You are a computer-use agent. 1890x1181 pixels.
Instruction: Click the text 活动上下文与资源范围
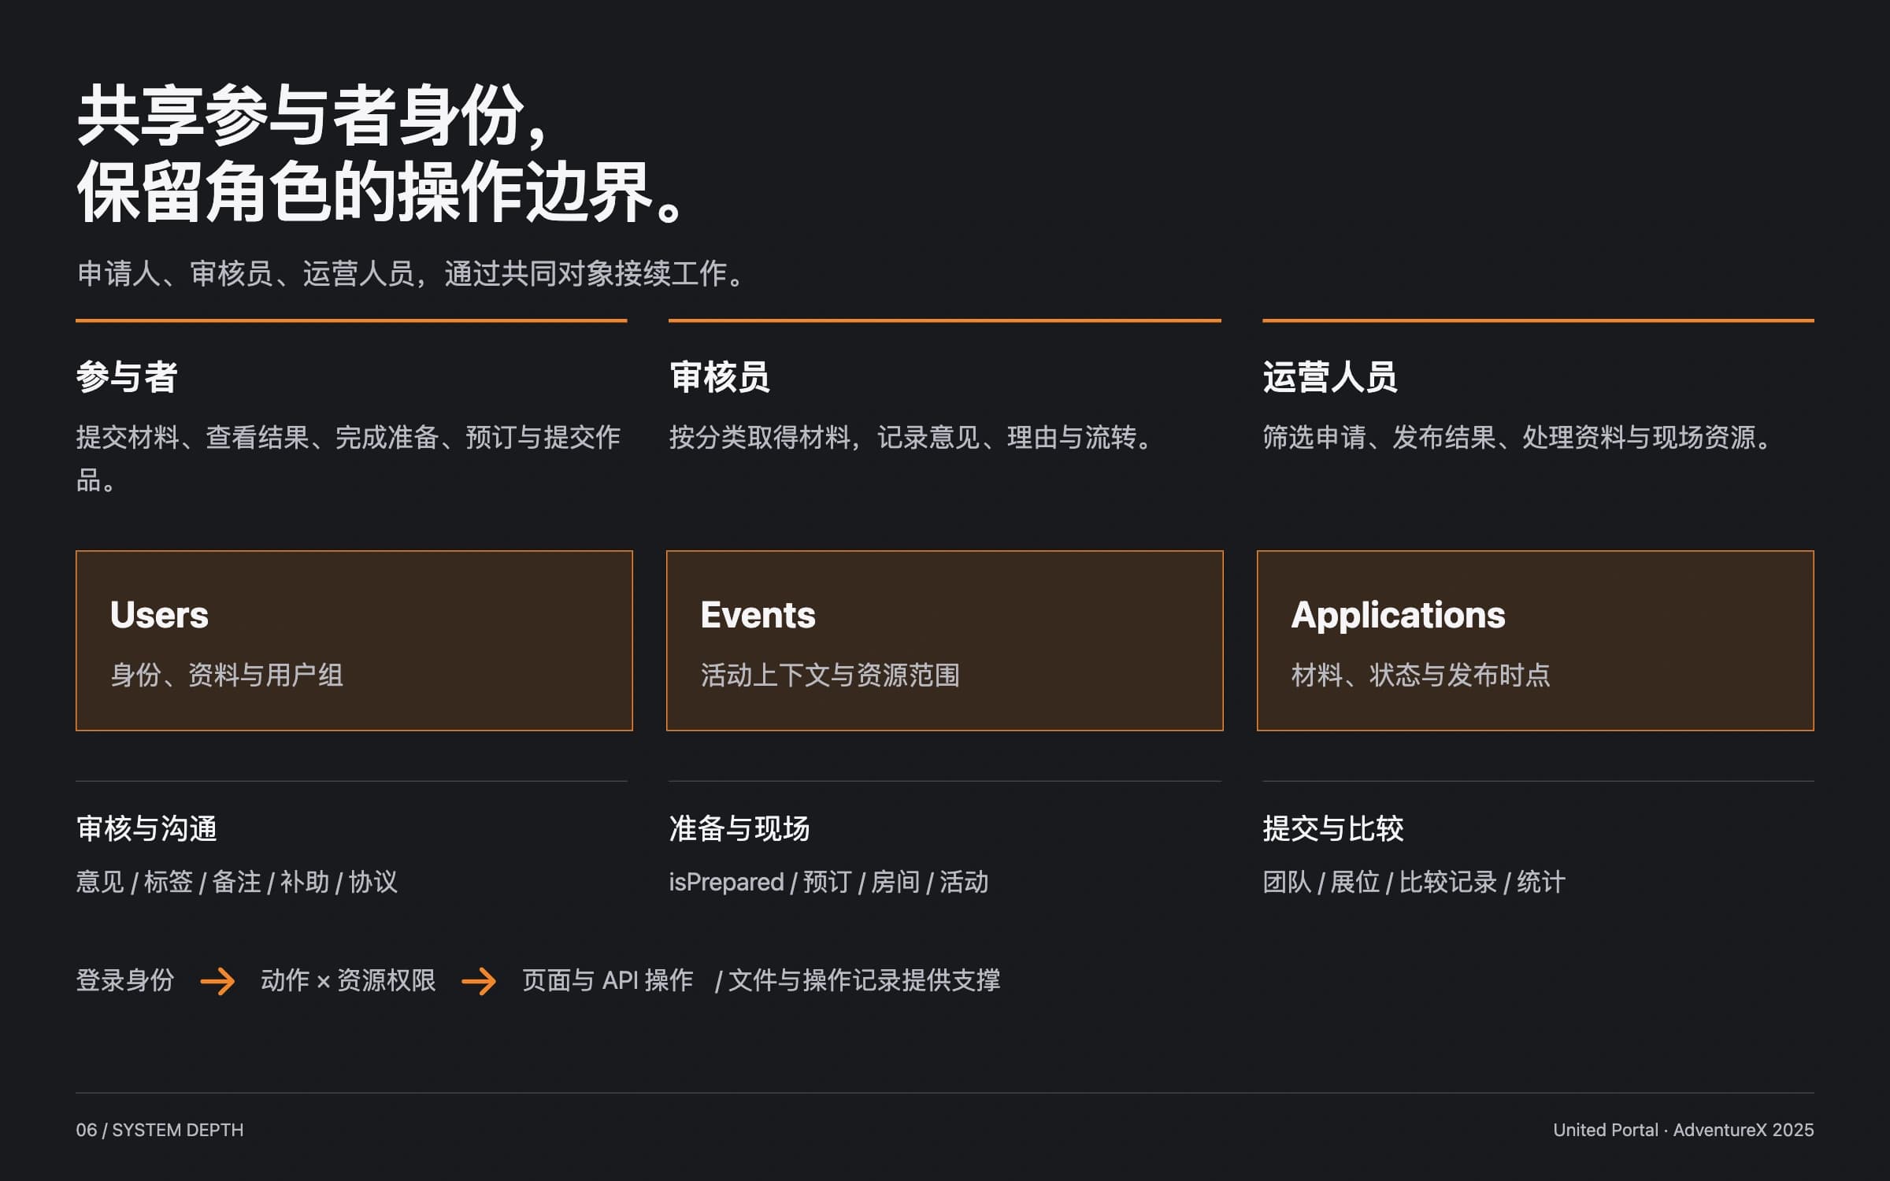pos(830,675)
